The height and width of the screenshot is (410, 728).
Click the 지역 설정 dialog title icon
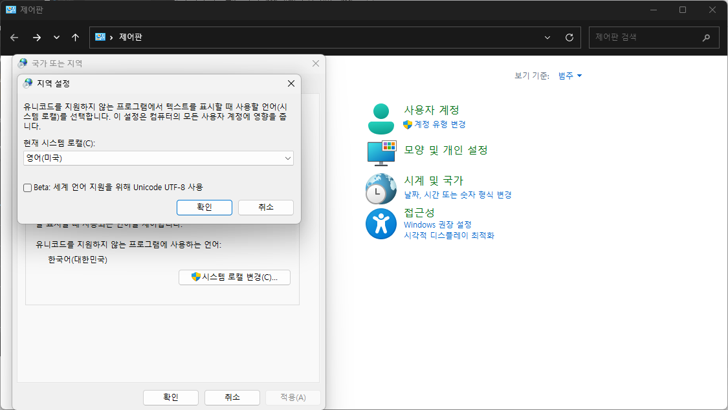tap(28, 83)
